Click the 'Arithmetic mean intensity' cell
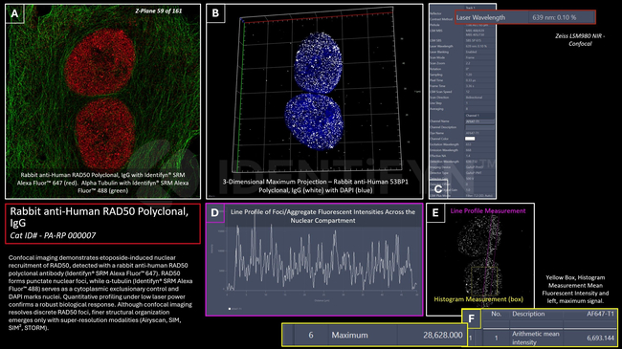This screenshot has width=622, height=349. (x=536, y=338)
